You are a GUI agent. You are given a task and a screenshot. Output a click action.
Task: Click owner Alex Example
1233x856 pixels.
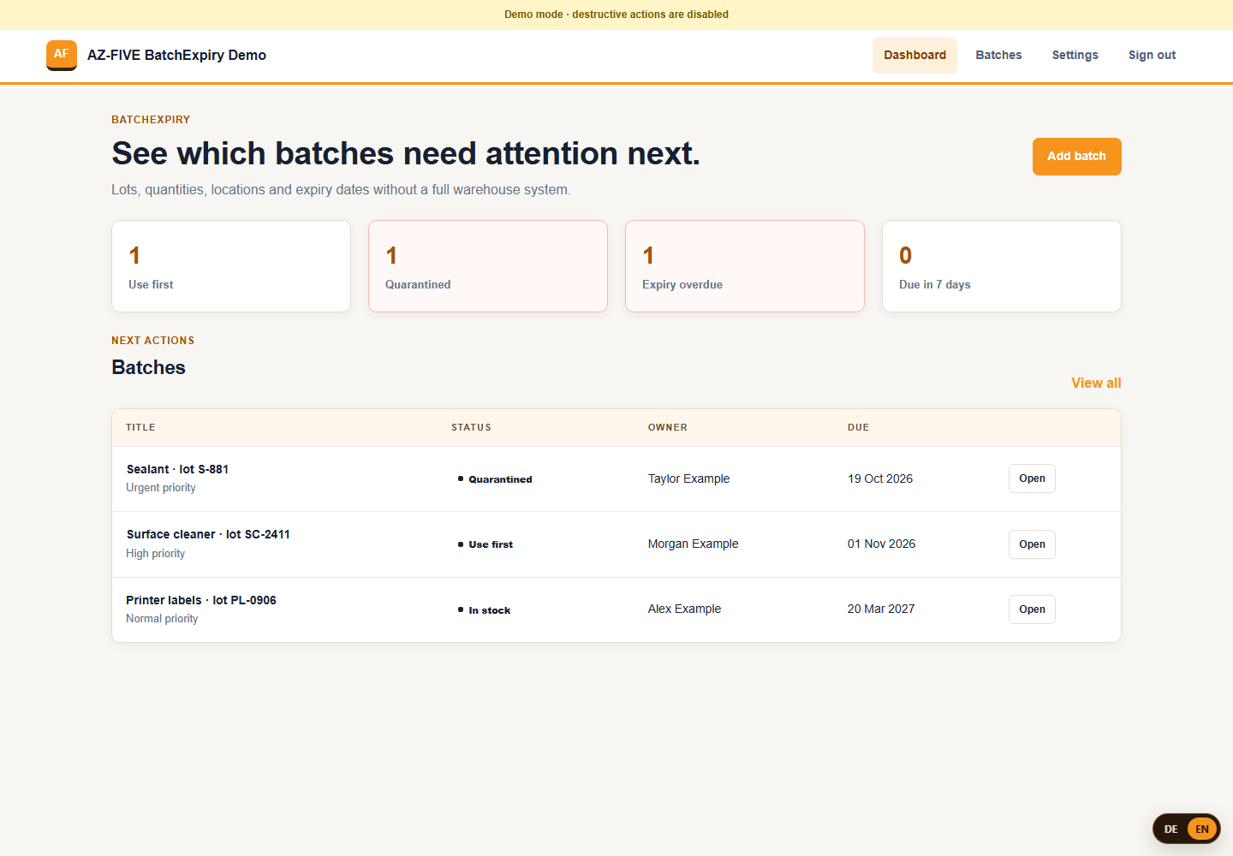coord(684,609)
